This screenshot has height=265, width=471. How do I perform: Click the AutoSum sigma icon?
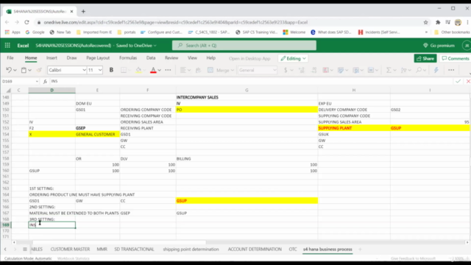coord(389,70)
